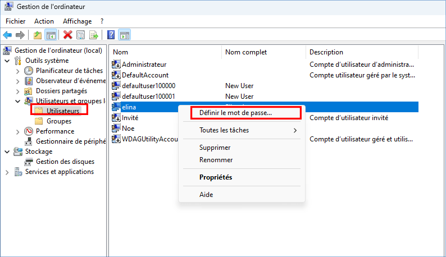Viewport: 446px width, 257px height.
Task: Click the Performance gauge icon
Action: point(29,131)
